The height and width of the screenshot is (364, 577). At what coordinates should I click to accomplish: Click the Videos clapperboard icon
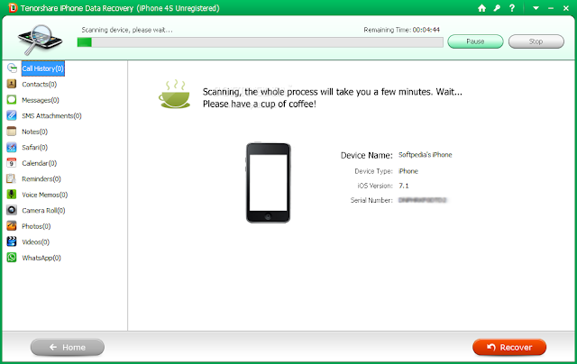click(12, 241)
